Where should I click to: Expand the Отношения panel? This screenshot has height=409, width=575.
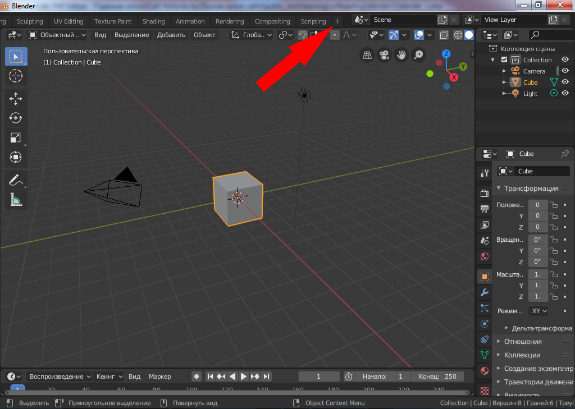522,341
